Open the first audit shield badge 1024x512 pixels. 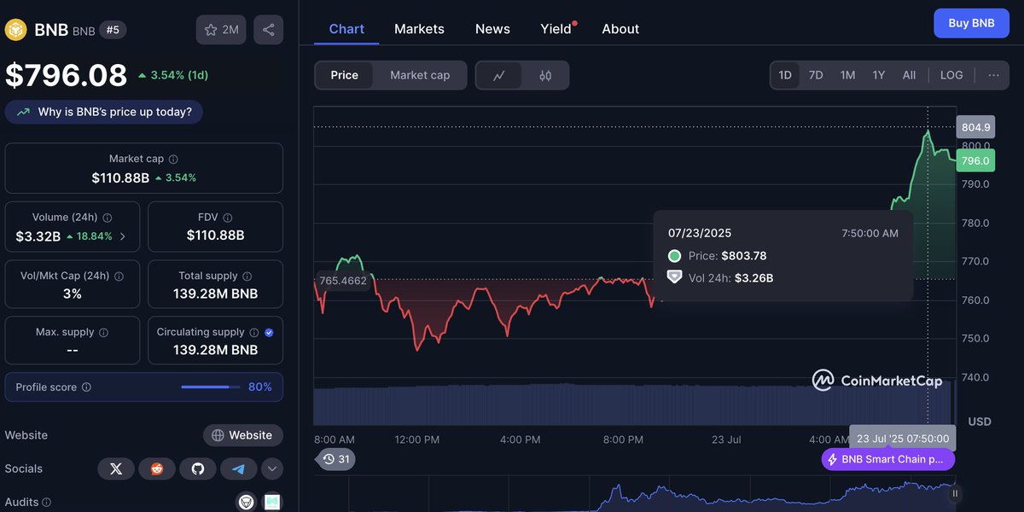click(x=246, y=502)
